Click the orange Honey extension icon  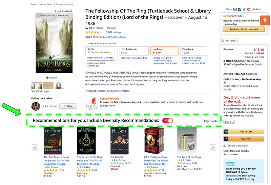pyautogui.click(x=264, y=21)
